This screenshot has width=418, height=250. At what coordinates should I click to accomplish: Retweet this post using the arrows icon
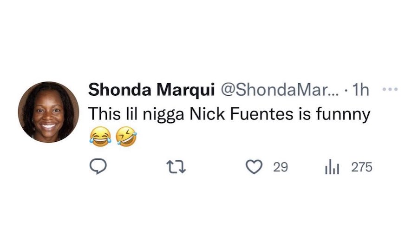[177, 167]
